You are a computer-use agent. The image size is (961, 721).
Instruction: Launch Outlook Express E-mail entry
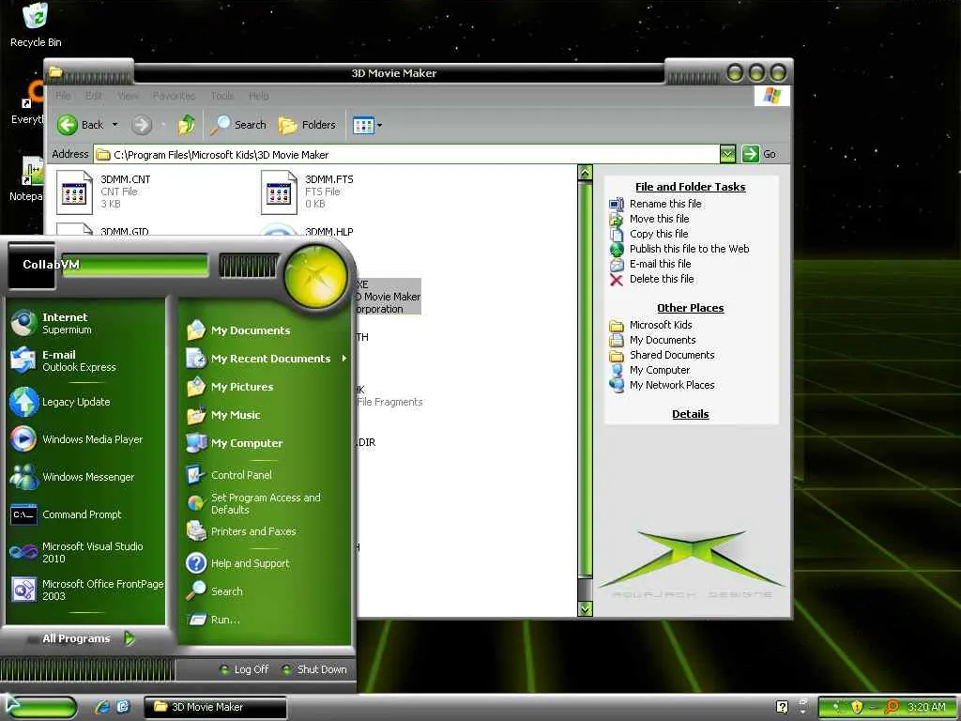point(85,360)
